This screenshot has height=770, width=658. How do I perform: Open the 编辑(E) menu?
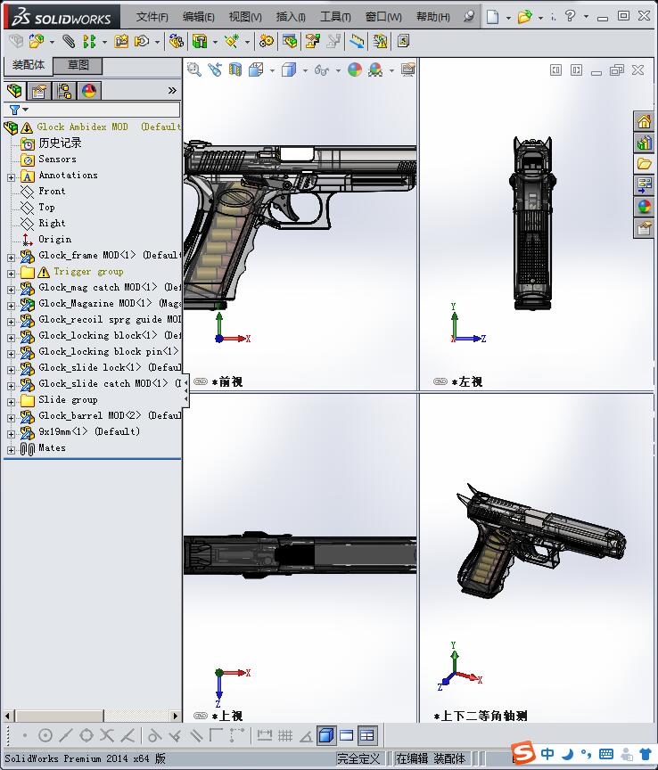(x=199, y=17)
